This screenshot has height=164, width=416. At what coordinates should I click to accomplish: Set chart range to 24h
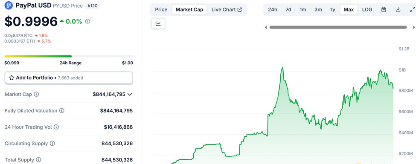click(273, 9)
